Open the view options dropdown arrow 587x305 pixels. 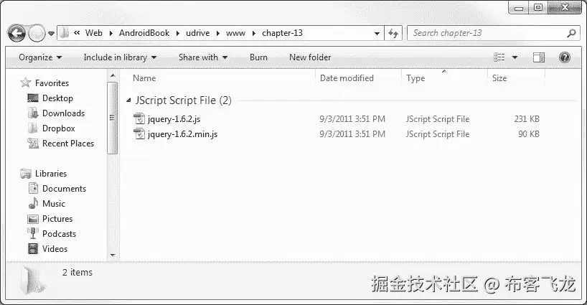pos(515,57)
